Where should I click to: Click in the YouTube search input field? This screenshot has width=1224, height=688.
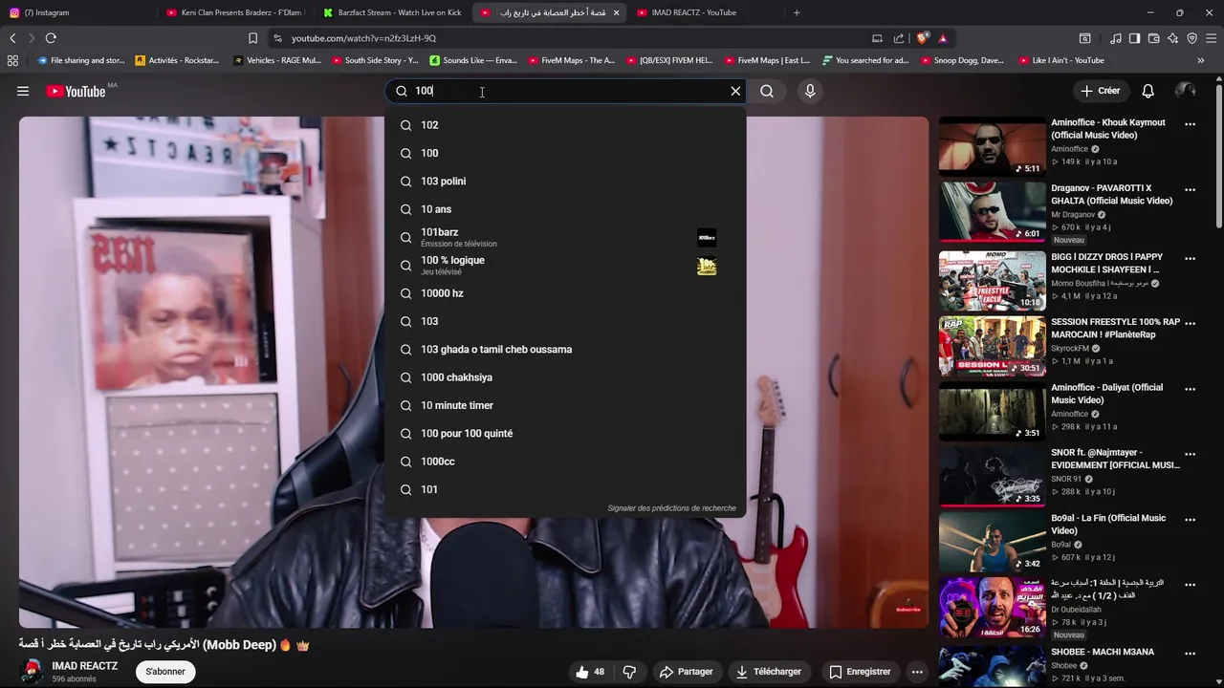(564, 91)
